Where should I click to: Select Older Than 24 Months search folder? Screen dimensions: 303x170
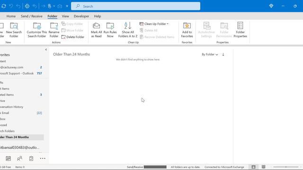coord(22,137)
